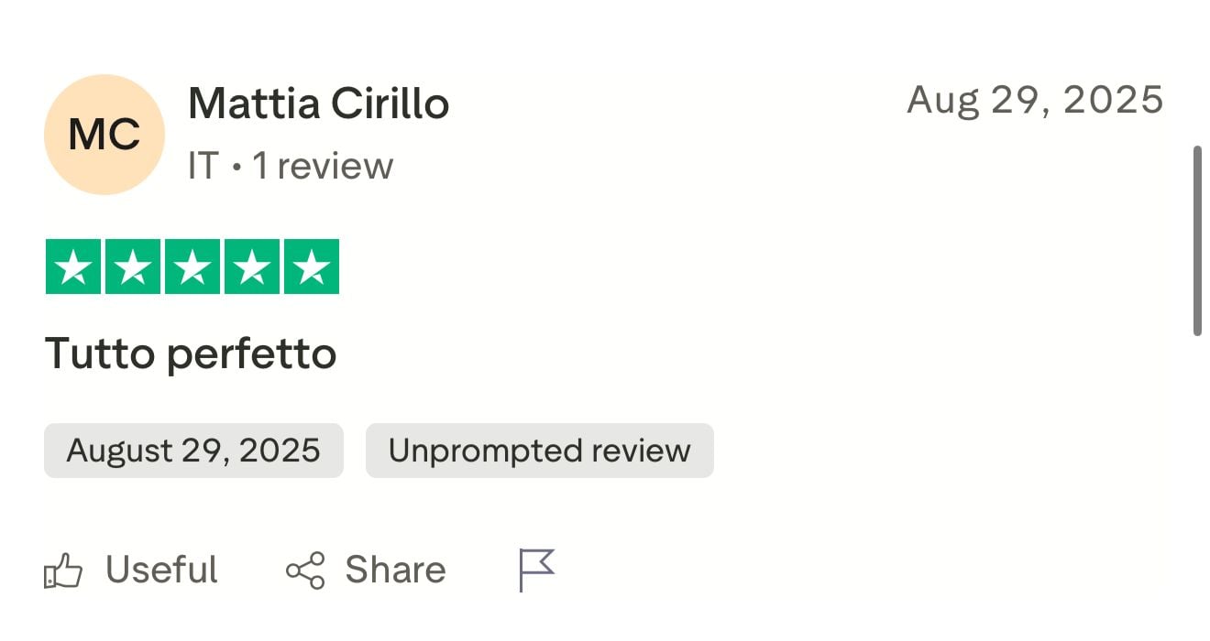Click the Aug 29, 2025 review date
The height and width of the screenshot is (641, 1210).
coord(1035,100)
